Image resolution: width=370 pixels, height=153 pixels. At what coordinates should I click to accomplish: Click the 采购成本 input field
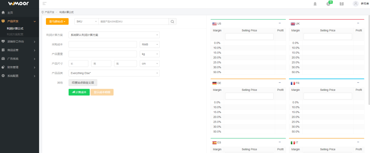pyautogui.click(x=102, y=44)
